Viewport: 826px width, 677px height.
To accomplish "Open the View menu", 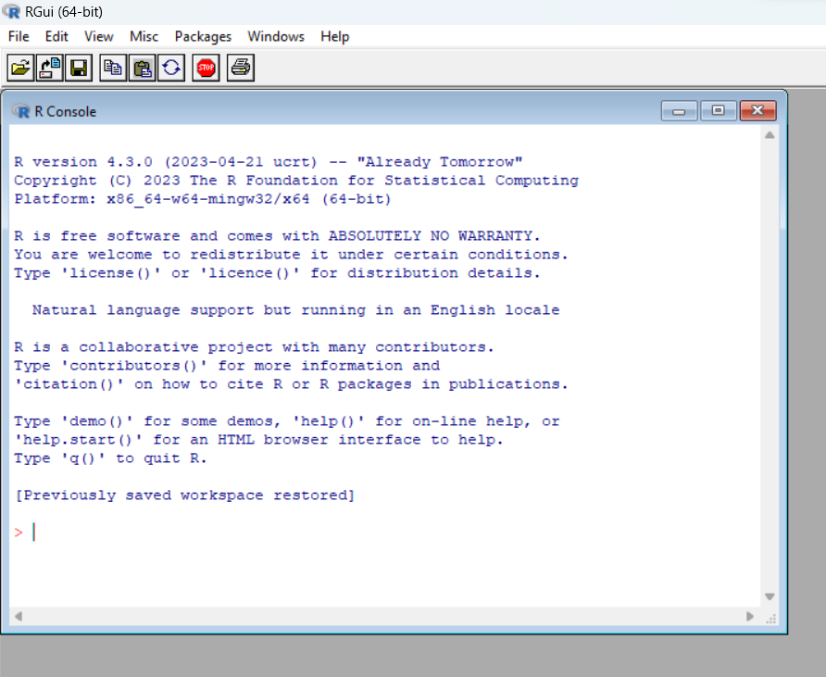I will 98,36.
